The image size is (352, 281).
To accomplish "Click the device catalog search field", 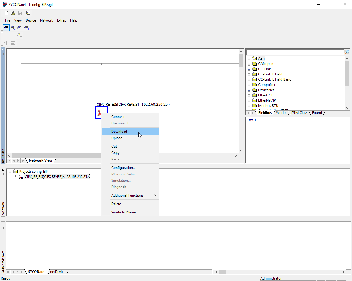I will (295, 52).
